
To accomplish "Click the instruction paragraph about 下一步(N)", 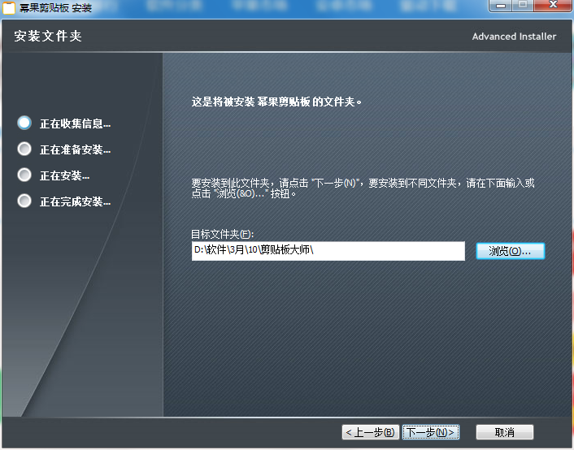I will pos(363,188).
